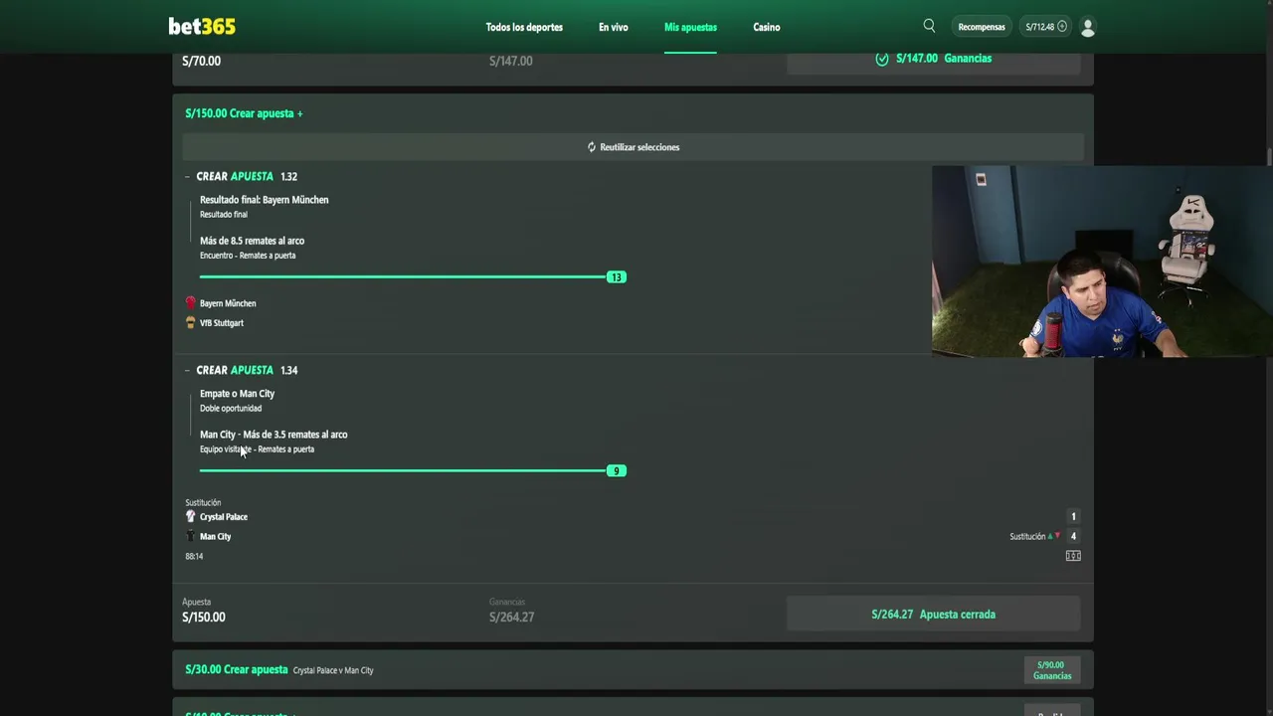Click the S/712.48 balance button

(1046, 27)
